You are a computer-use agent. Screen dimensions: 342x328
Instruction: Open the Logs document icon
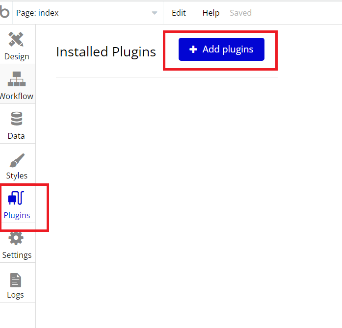16,280
